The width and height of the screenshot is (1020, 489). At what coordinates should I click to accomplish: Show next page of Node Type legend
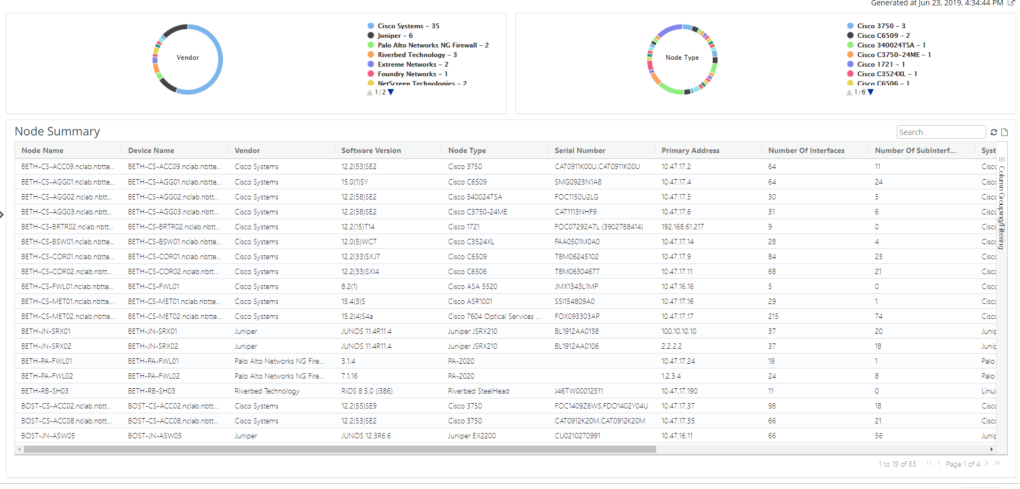(x=871, y=92)
